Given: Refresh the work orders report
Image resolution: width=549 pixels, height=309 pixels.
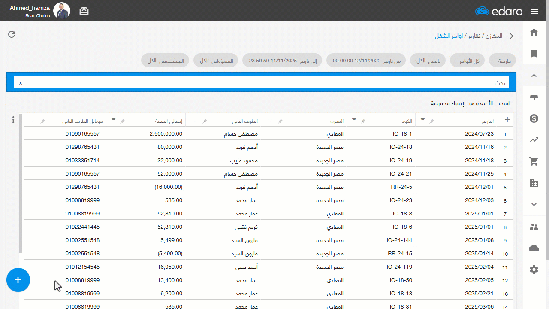Looking at the screenshot, I should (x=12, y=34).
